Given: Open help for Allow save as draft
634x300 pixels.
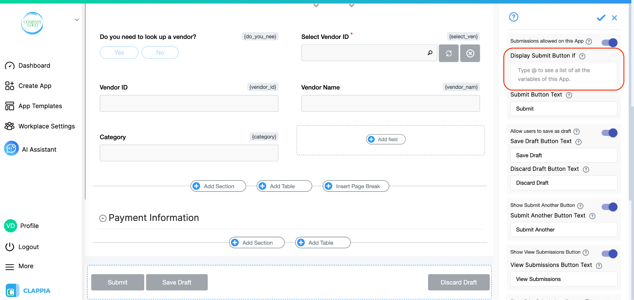Looking at the screenshot, I should [576, 132].
